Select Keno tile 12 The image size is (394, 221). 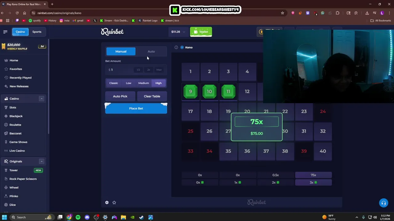[247, 91]
